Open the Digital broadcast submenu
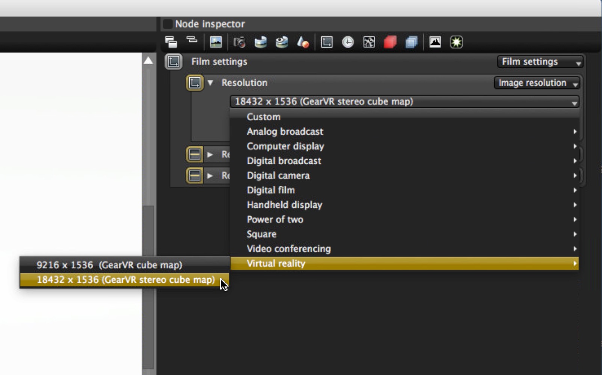The height and width of the screenshot is (375, 602). pyautogui.click(x=404, y=161)
